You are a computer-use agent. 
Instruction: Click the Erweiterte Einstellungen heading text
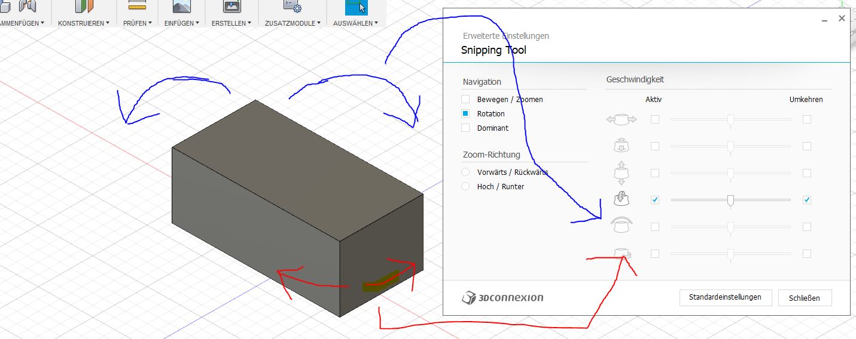[506, 36]
